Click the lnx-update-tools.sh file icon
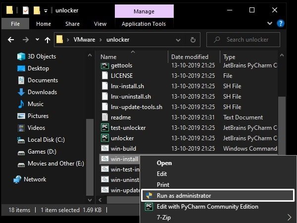Screen dimensions: 297x223 [105, 107]
